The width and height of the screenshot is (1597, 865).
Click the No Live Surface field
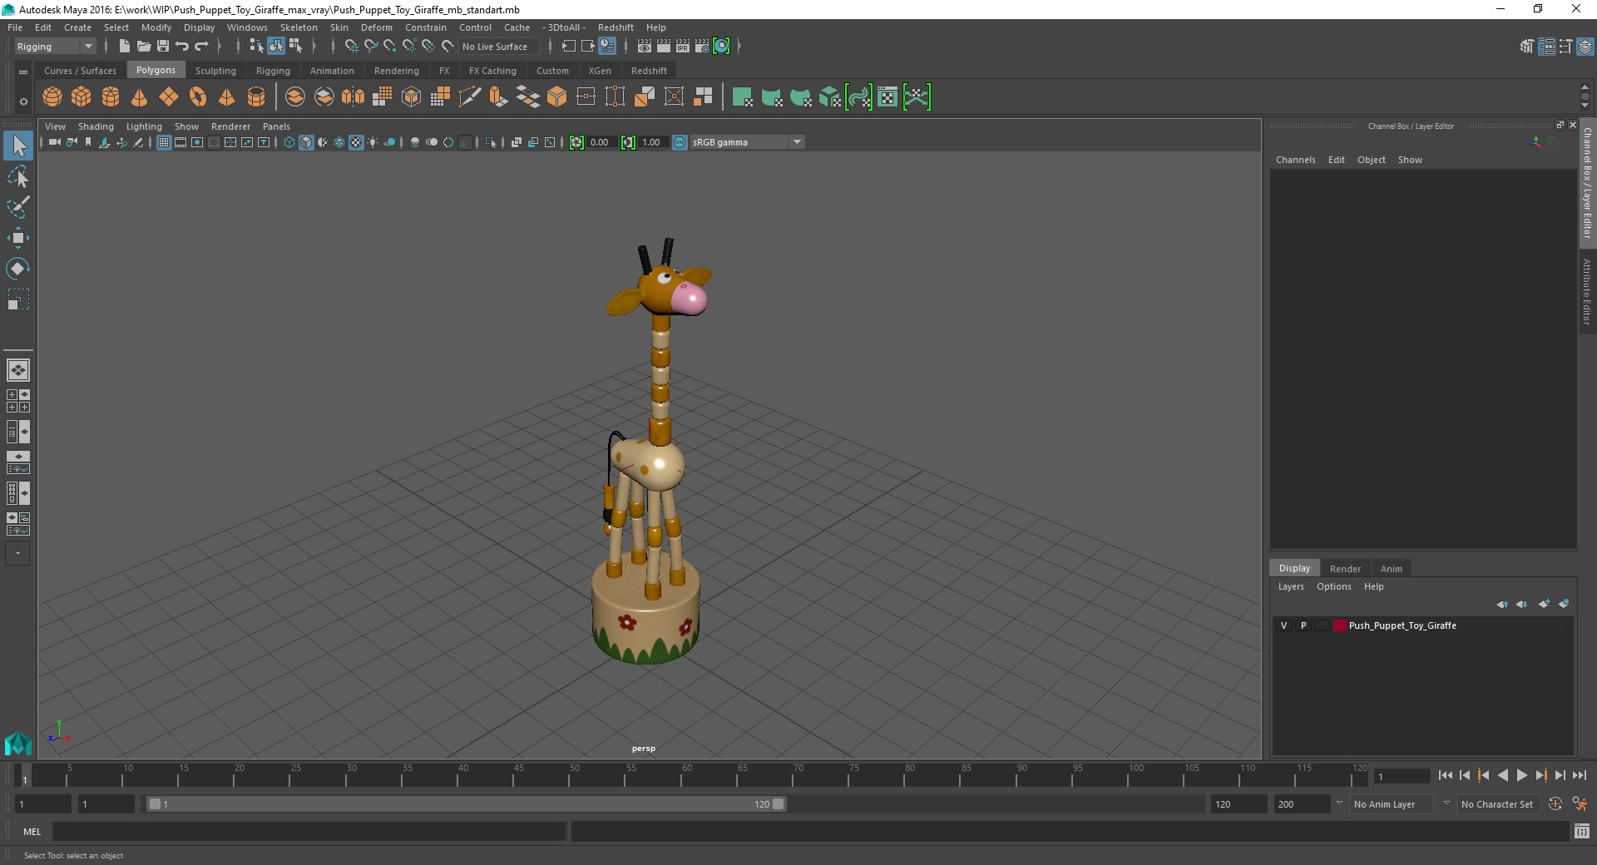click(x=499, y=47)
